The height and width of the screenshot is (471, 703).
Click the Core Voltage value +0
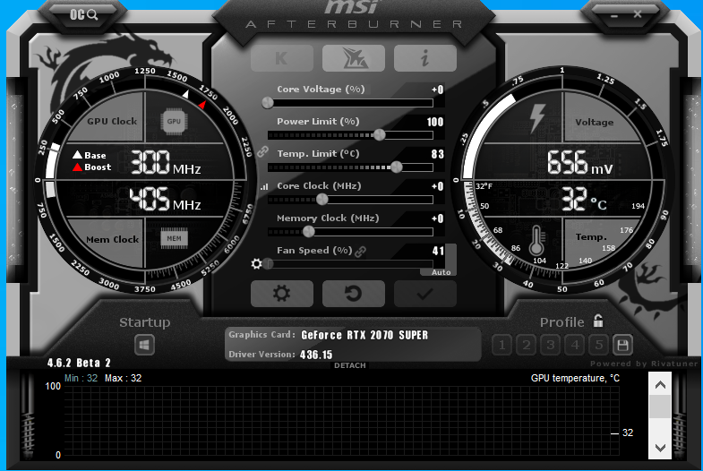tap(438, 90)
